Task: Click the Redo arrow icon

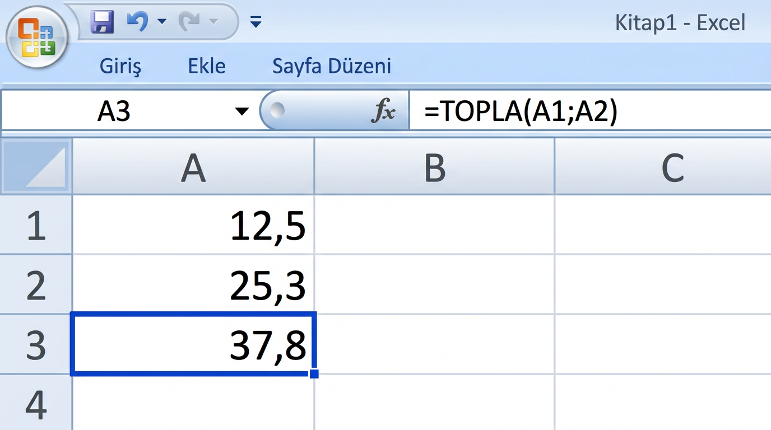Action: point(188,22)
